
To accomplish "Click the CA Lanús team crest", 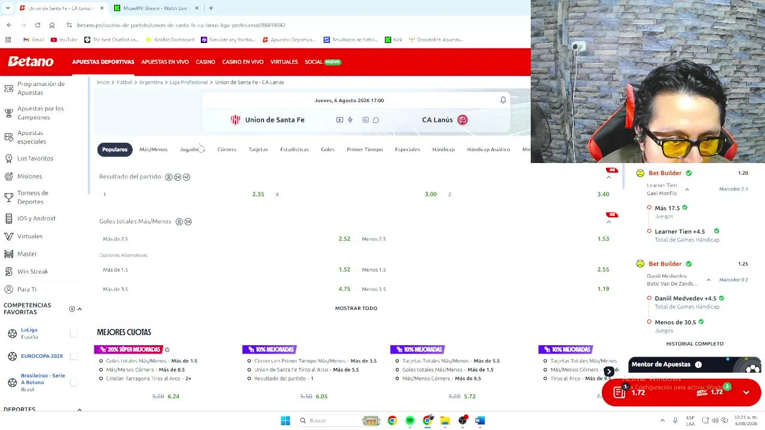I will (x=463, y=120).
